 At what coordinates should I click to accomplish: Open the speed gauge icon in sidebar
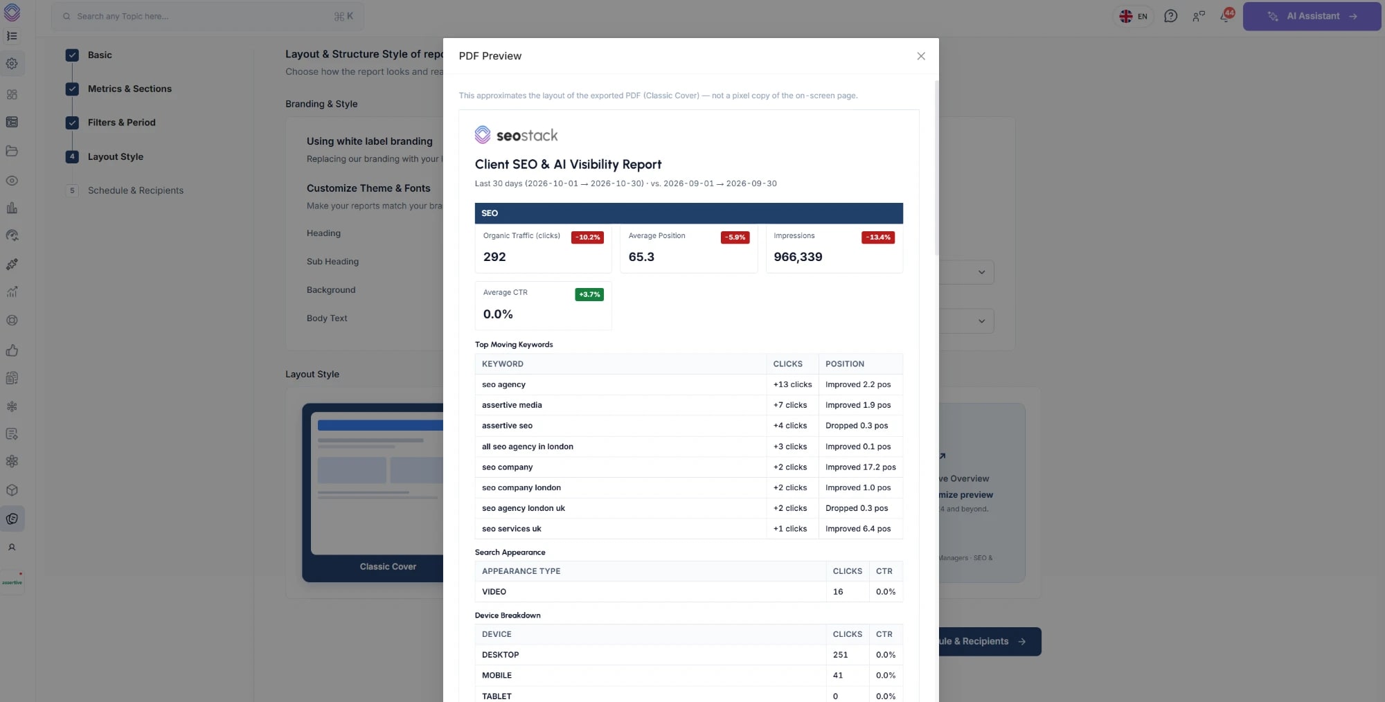point(12,235)
